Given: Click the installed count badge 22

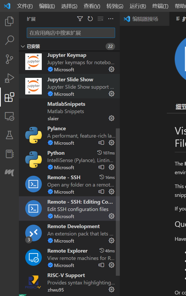Looking at the screenshot, I should pyautogui.click(x=110, y=46).
